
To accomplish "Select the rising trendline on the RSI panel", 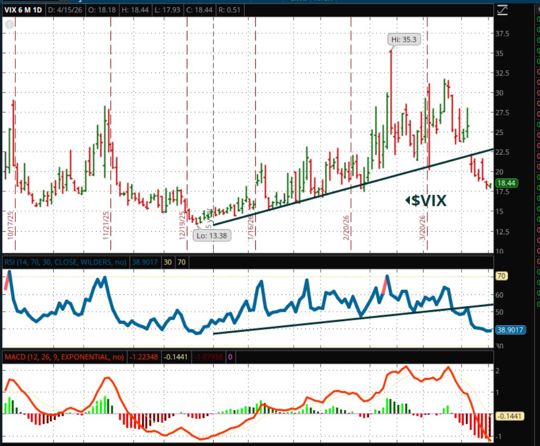I will [x=353, y=319].
